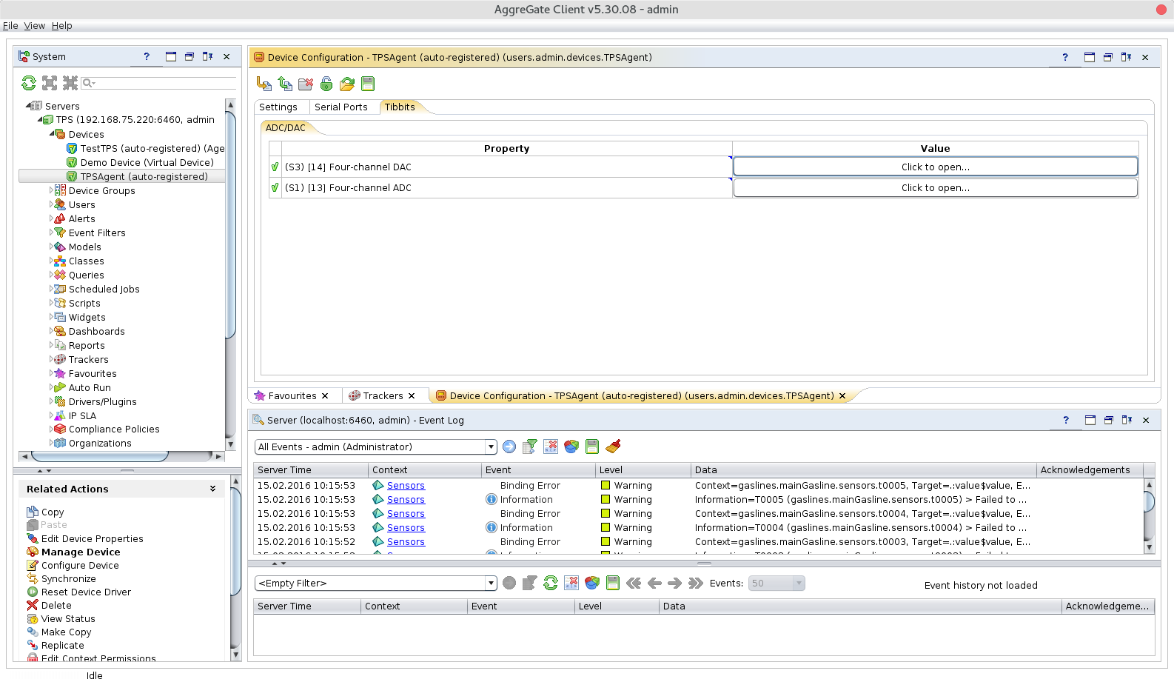Screen dimensions: 1174x682
Task: Click Reset Device Driver action
Action: 86,592
